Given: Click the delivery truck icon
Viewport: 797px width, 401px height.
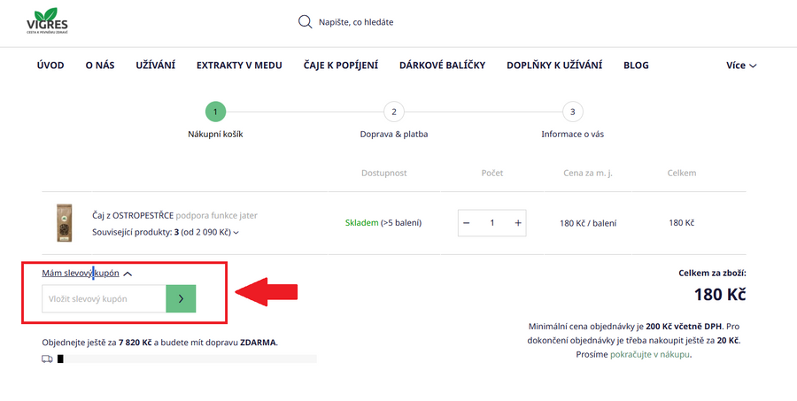Looking at the screenshot, I should click(x=47, y=359).
